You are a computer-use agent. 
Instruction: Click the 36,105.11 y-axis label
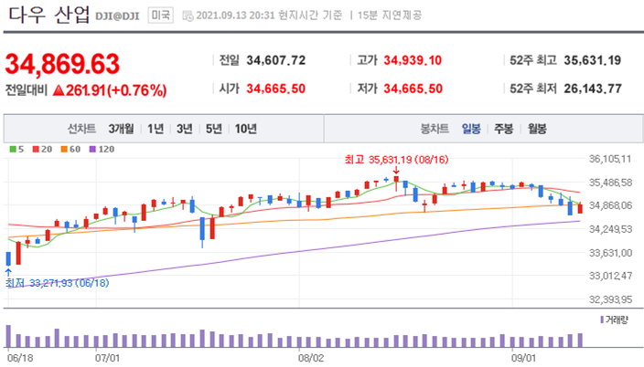pyautogui.click(x=610, y=159)
